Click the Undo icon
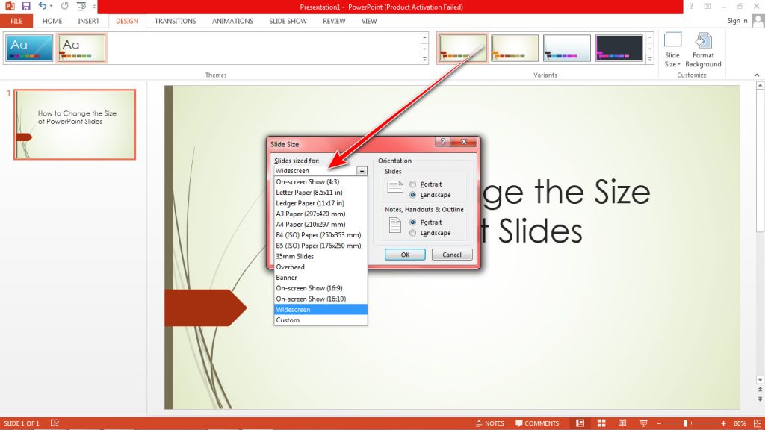Image resolution: width=765 pixels, height=430 pixels. (43, 6)
